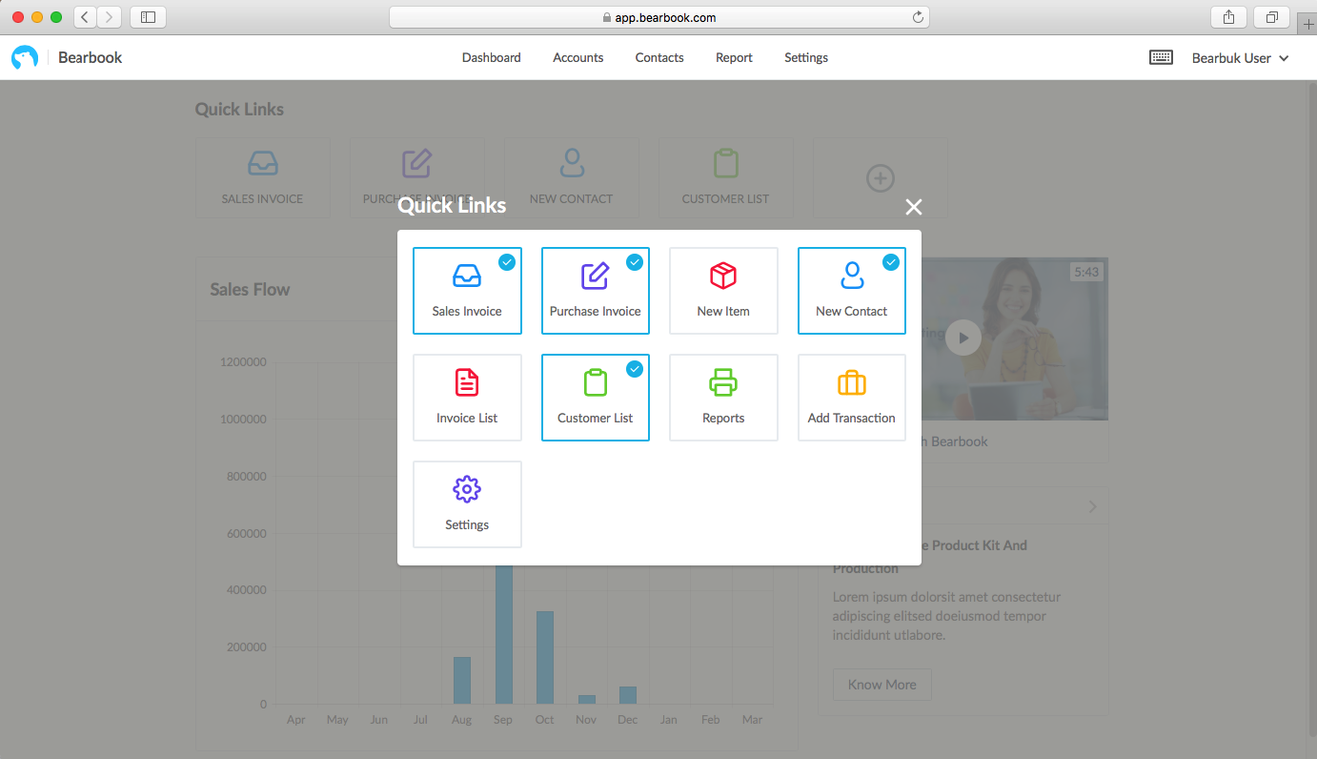Click the Bearbook brand name
Viewport: 1317px width, 759px height.
[x=91, y=57]
